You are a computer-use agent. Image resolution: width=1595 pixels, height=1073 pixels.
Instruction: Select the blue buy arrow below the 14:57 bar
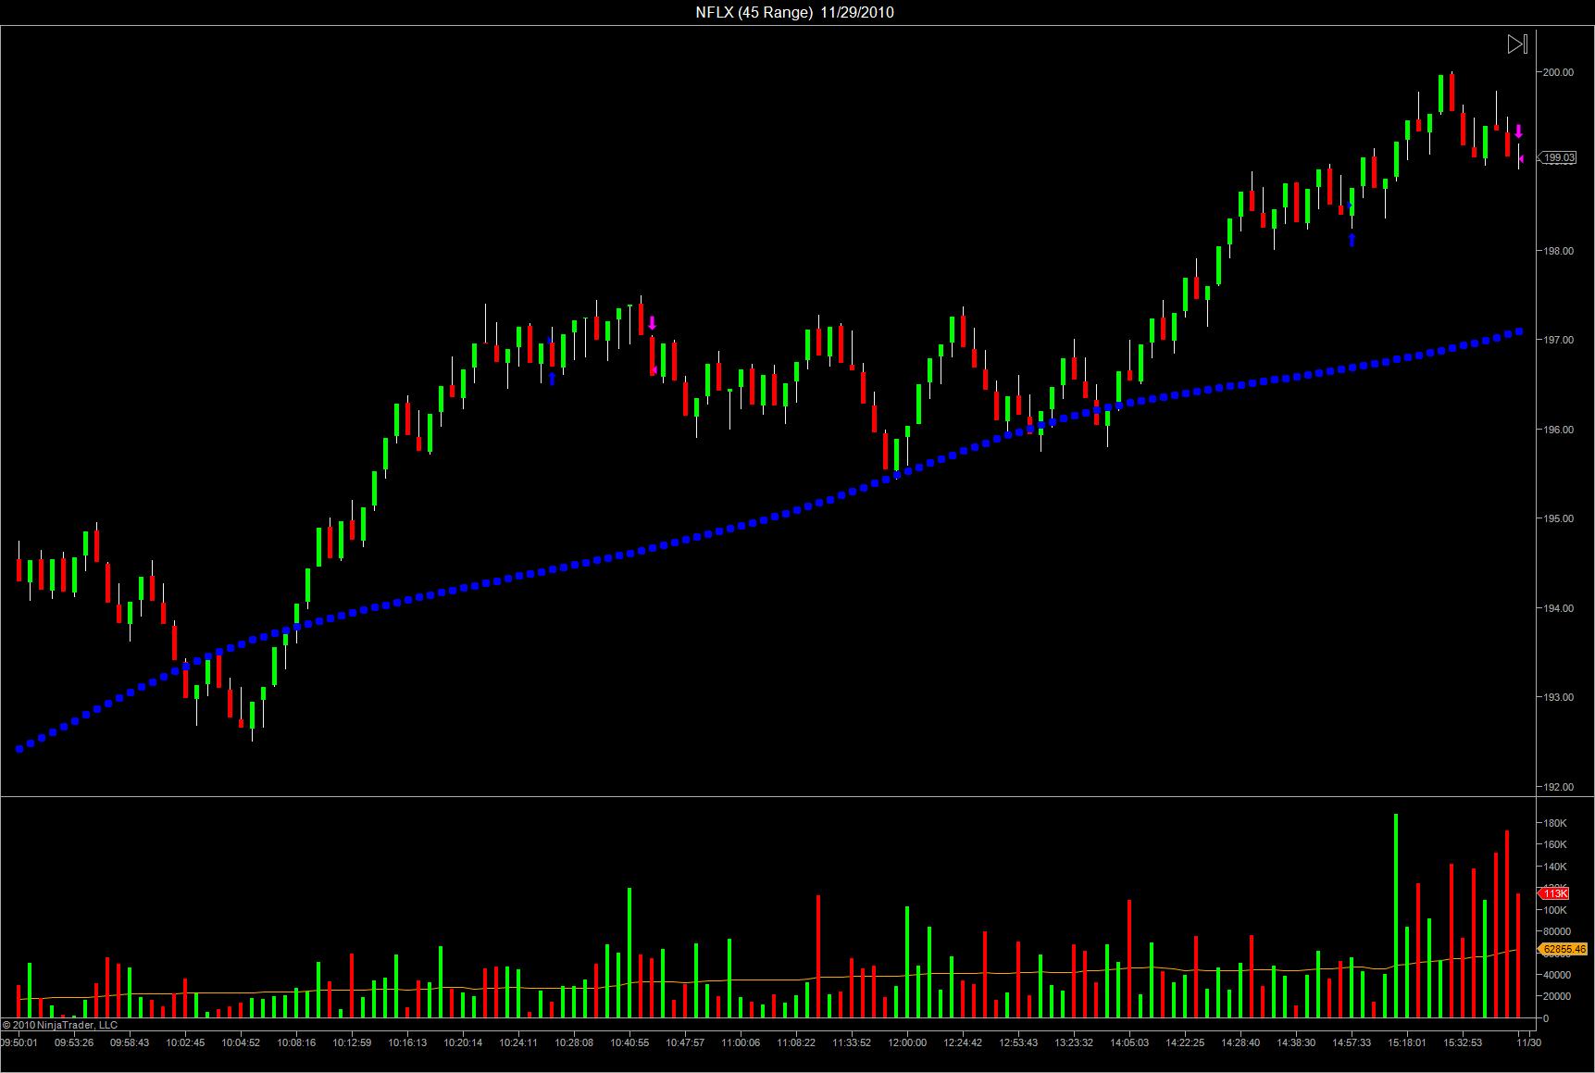pos(1352,240)
